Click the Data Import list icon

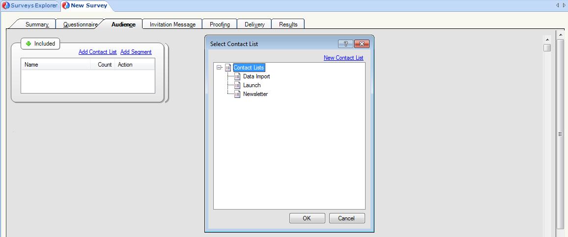237,76
